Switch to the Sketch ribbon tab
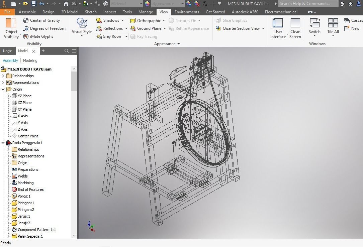Viewport: 363px width, 247px height. point(91,12)
